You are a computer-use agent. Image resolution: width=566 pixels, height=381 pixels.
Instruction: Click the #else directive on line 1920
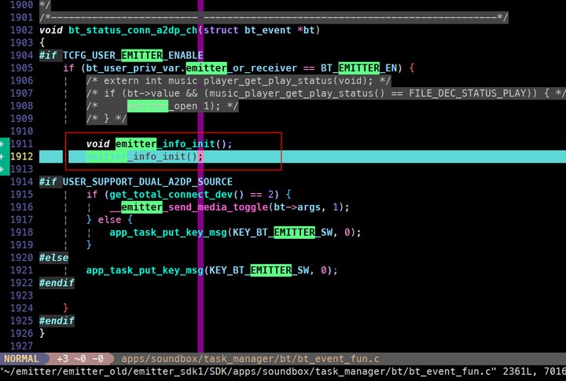(x=53, y=258)
